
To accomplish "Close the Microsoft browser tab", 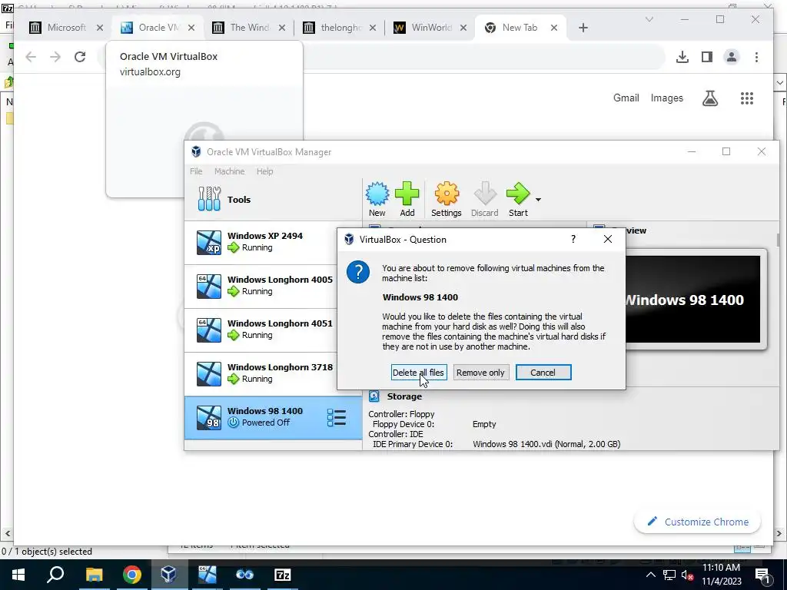I will coord(100,28).
